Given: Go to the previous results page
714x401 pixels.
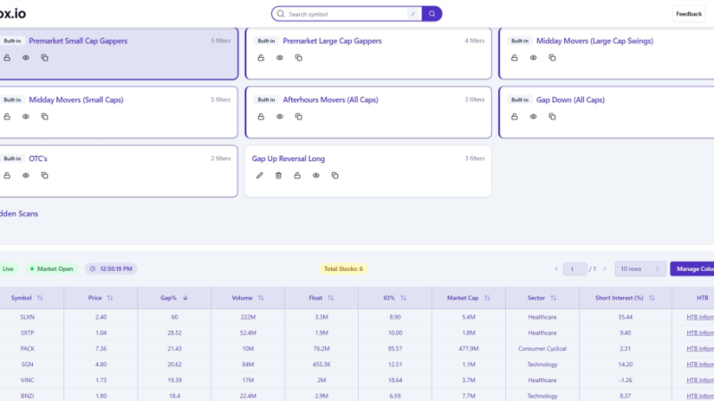Looking at the screenshot, I should point(556,268).
